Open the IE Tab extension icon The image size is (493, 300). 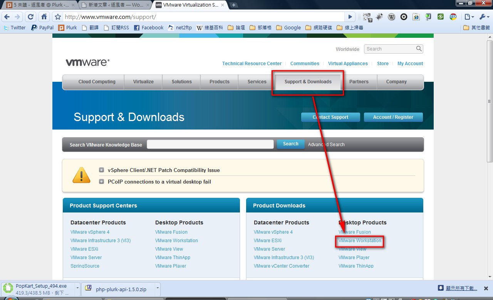pos(416,17)
